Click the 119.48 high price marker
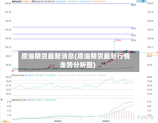Image resolution: width=158 pixels, height=123 pixels. coord(118,40)
